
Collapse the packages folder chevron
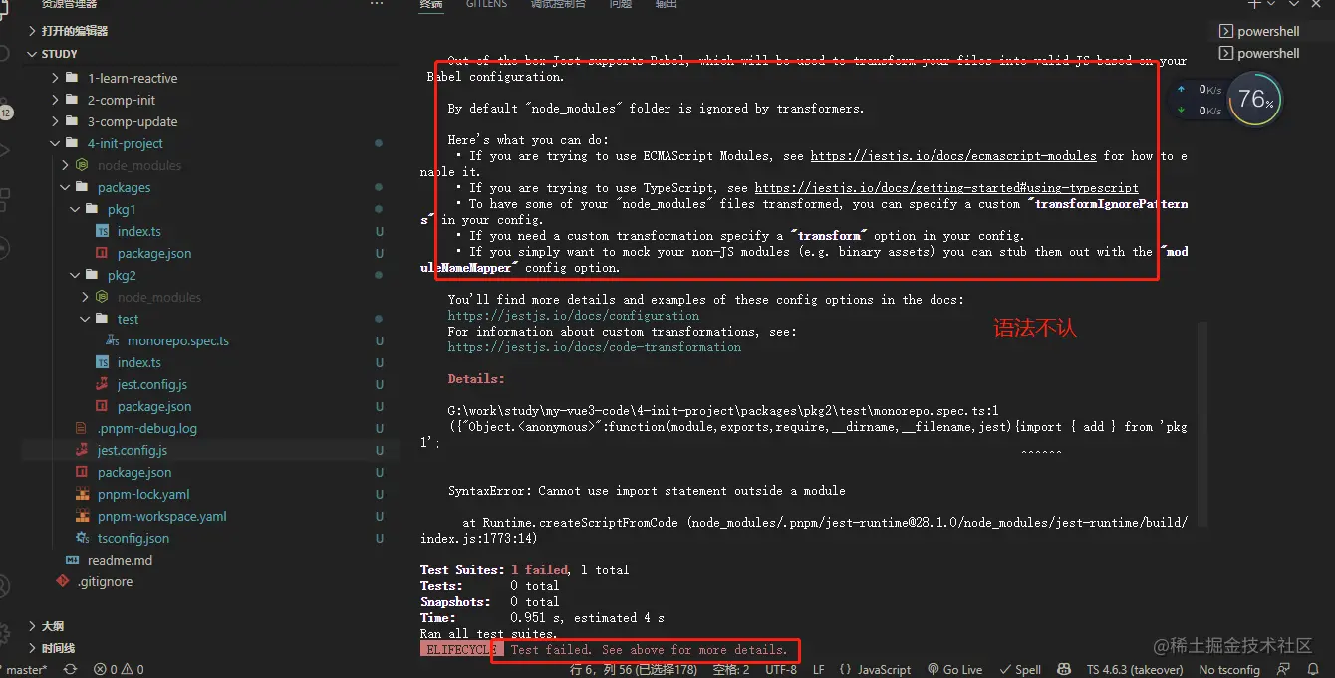coord(65,187)
